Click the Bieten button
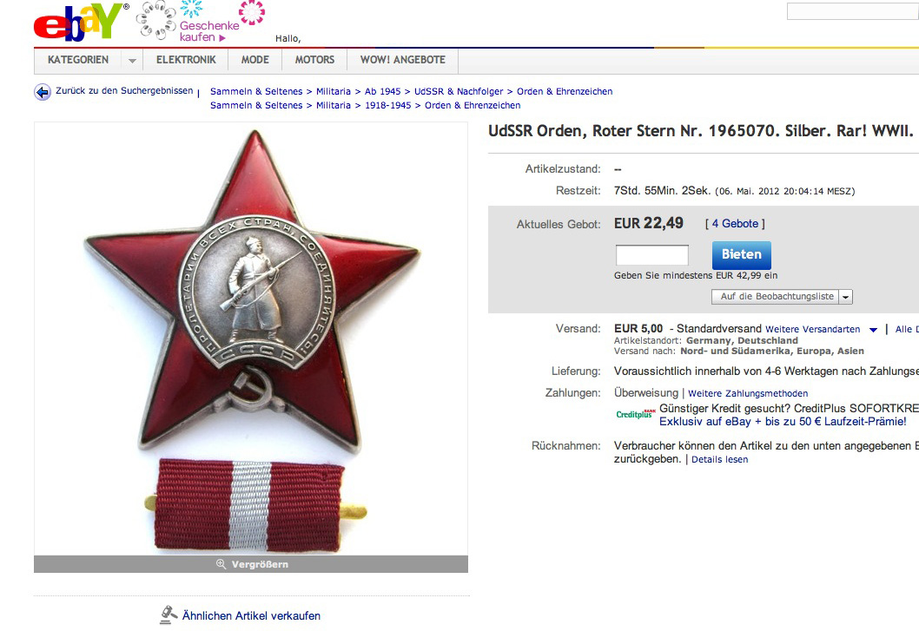The image size is (919, 631). [x=742, y=255]
